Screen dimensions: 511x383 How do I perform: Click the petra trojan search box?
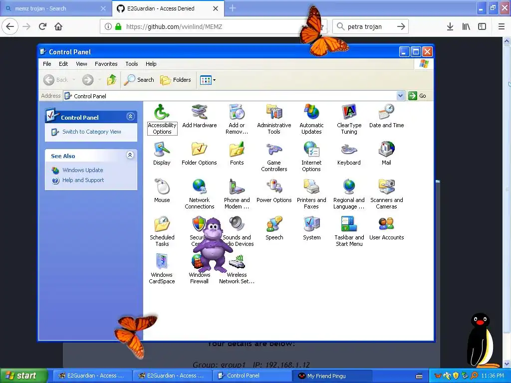point(370,26)
